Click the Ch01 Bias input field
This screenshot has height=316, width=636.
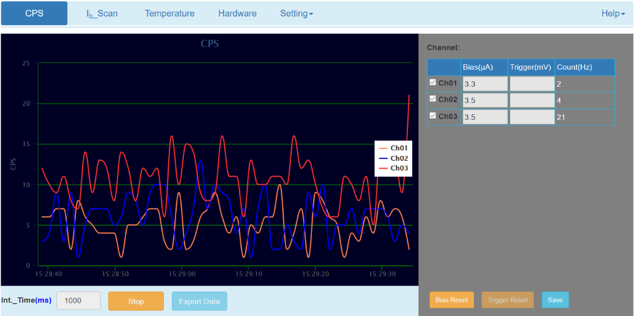[x=484, y=84]
